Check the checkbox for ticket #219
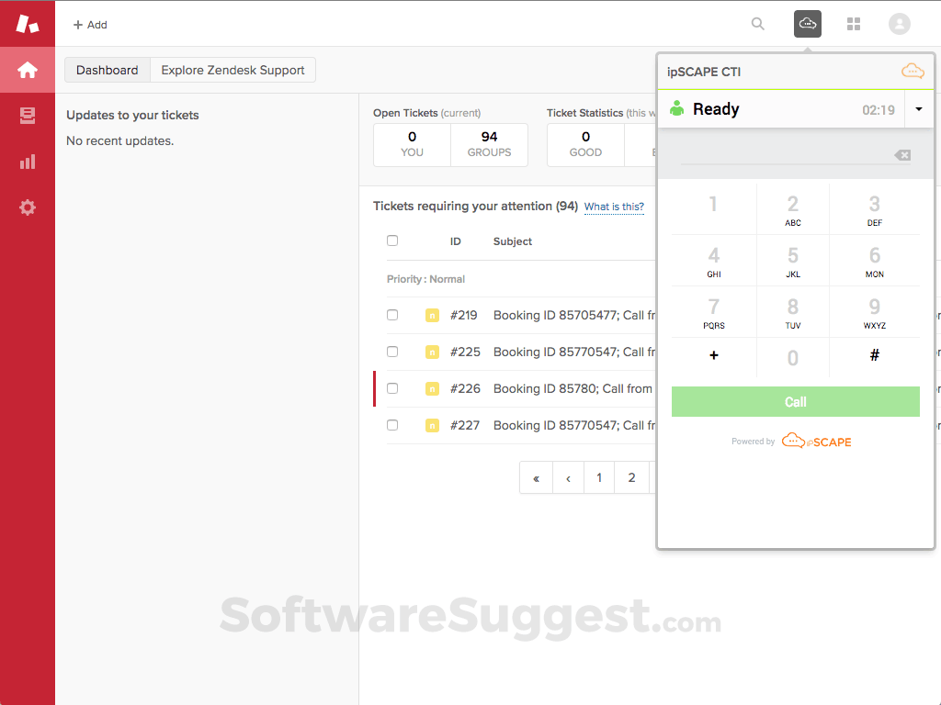The image size is (941, 705). [392, 315]
